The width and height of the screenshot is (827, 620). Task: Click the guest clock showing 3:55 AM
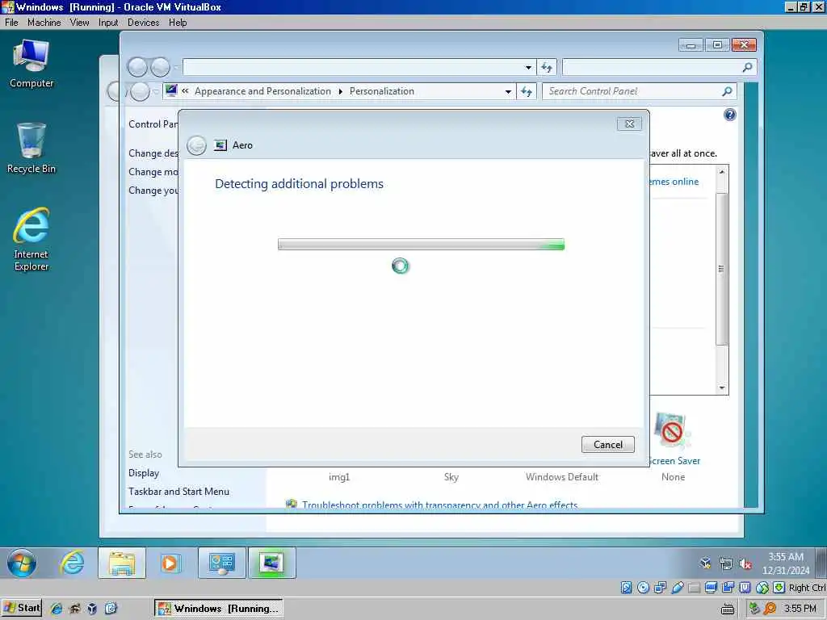pyautogui.click(x=786, y=563)
